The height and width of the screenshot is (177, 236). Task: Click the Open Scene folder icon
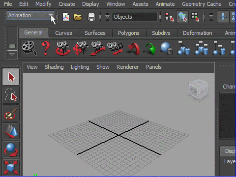click(78, 17)
